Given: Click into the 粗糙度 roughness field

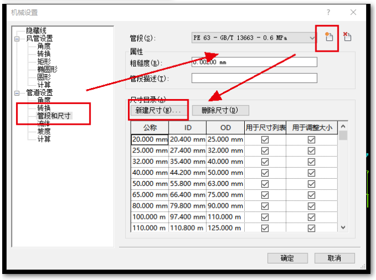Looking at the screenshot, I should pos(254,62).
